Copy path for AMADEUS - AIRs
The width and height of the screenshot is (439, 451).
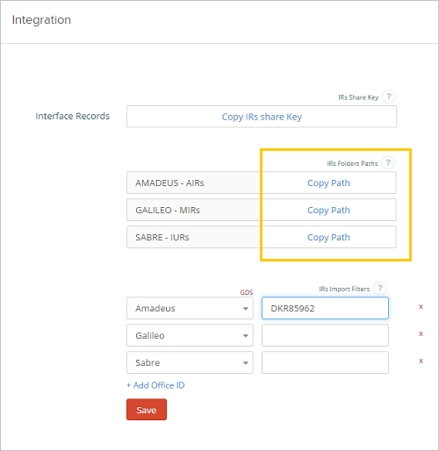(328, 183)
